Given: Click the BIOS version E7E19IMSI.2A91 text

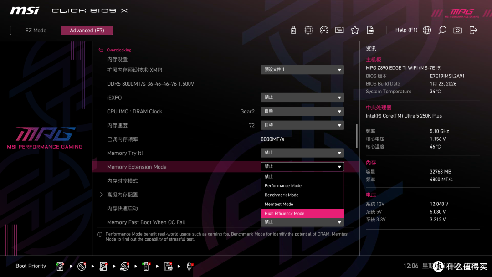Looking at the screenshot, I should coord(447,76).
